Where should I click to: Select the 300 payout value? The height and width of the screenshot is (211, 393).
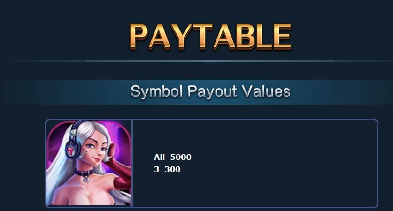[x=172, y=169]
